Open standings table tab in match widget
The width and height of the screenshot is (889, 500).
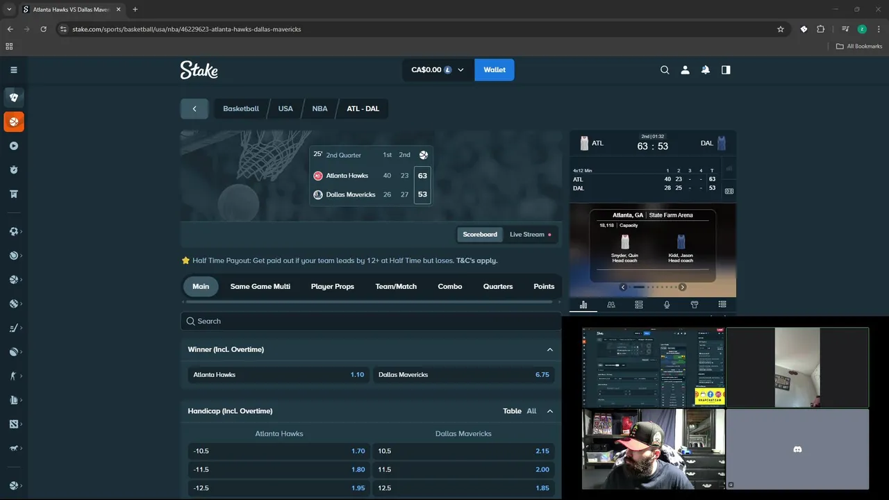click(639, 304)
